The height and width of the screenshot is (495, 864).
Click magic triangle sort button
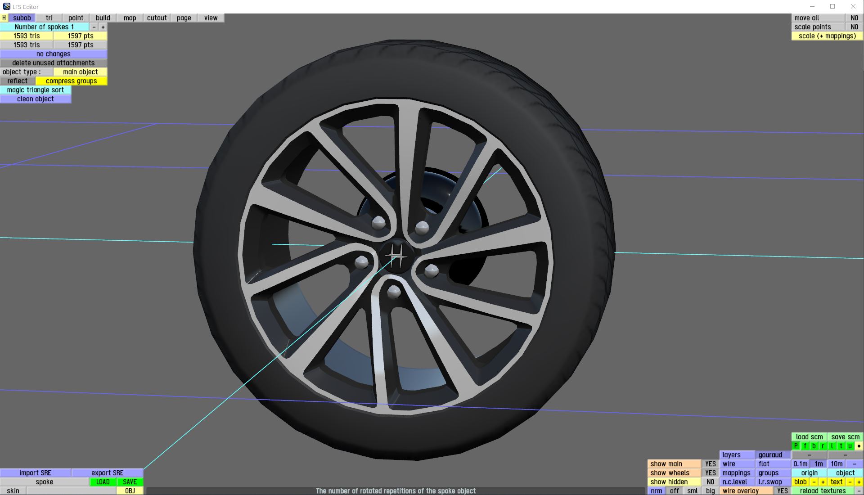[x=36, y=90]
